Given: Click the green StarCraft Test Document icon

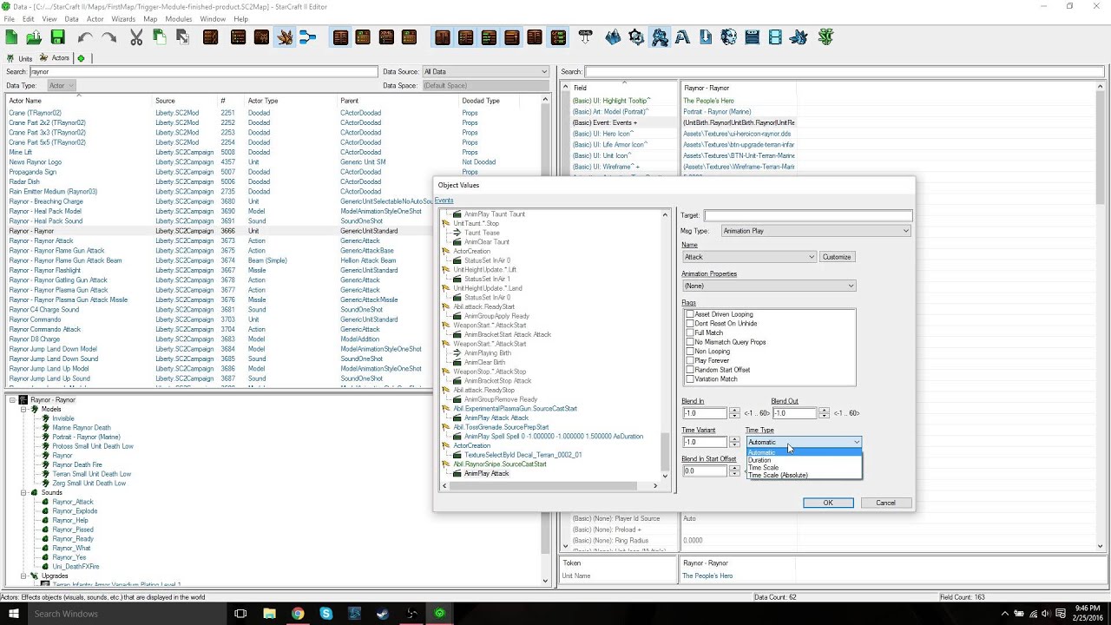Looking at the screenshot, I should pyautogui.click(x=825, y=37).
